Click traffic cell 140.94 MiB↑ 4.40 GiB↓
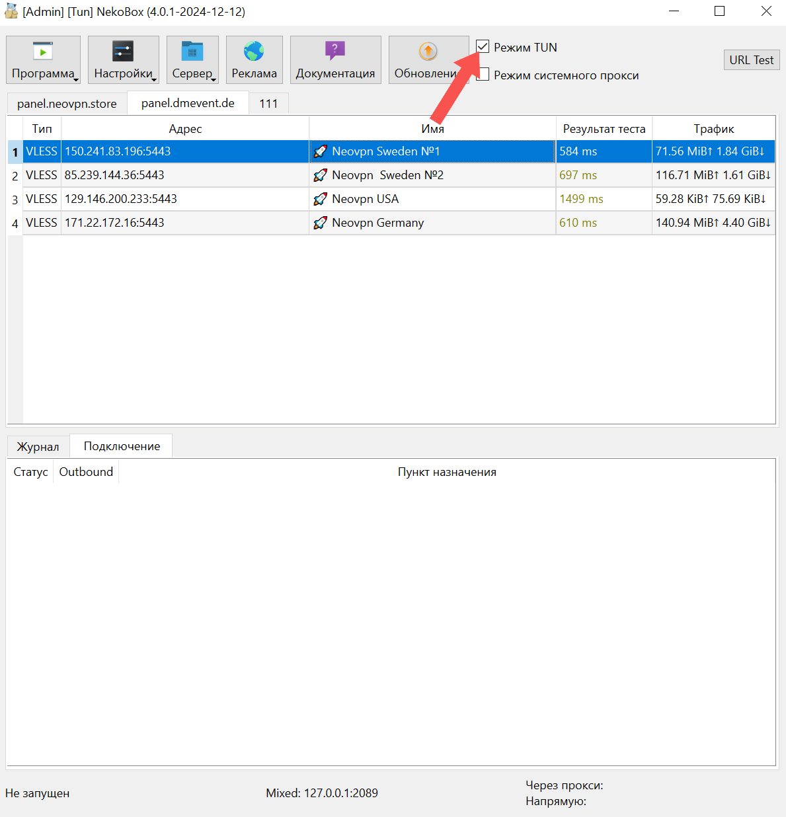 [713, 223]
